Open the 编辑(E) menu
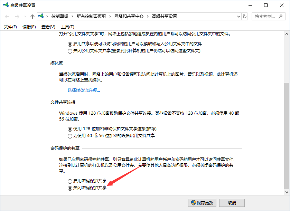 pyautogui.click(x=29, y=27)
